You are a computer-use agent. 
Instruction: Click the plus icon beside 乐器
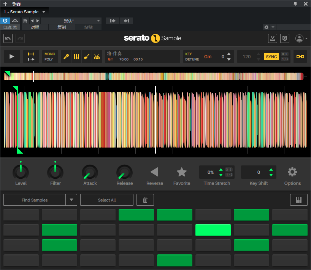(5, 4)
